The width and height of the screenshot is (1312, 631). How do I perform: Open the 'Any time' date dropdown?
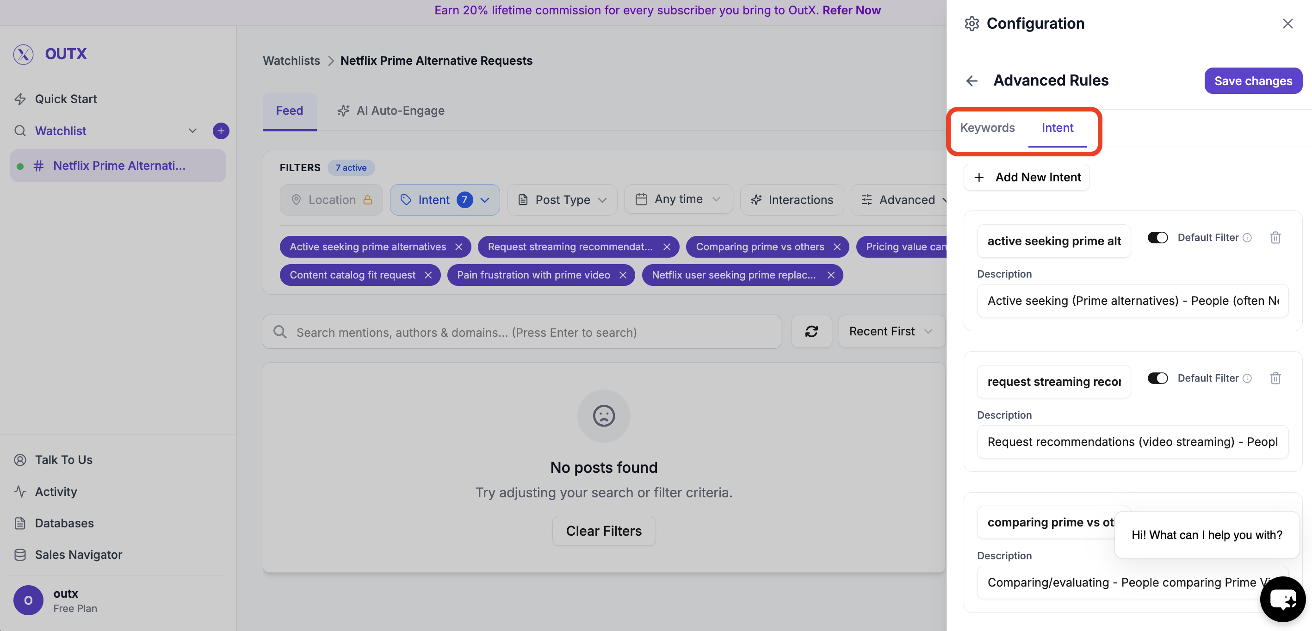click(x=678, y=199)
